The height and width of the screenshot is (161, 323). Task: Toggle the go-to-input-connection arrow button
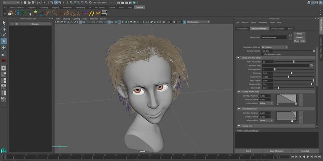[x=290, y=35]
